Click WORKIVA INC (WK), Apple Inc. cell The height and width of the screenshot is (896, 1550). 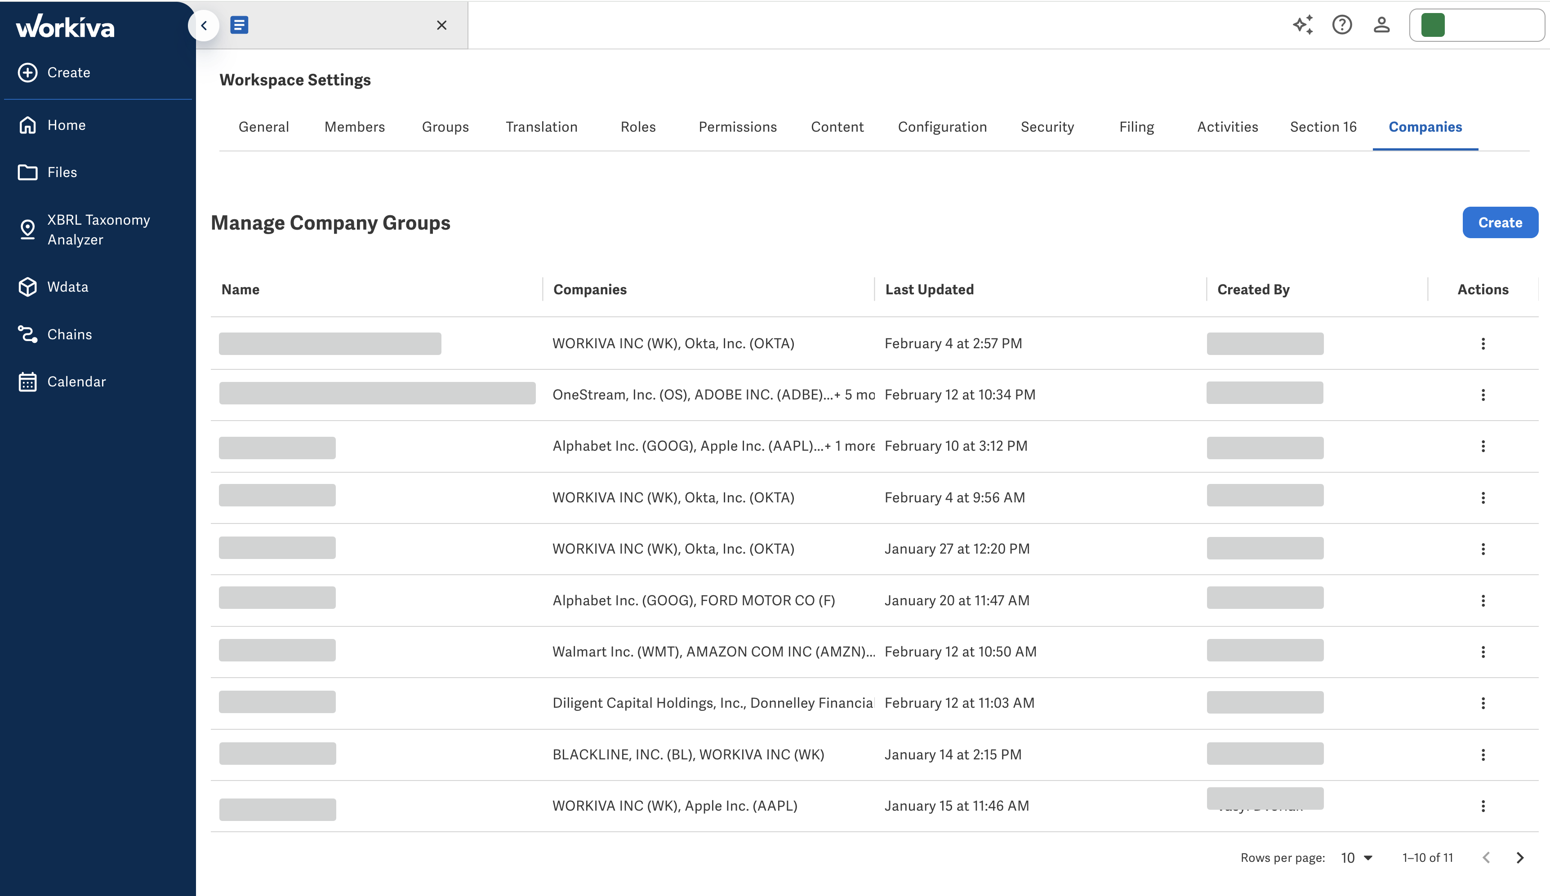[675, 806]
